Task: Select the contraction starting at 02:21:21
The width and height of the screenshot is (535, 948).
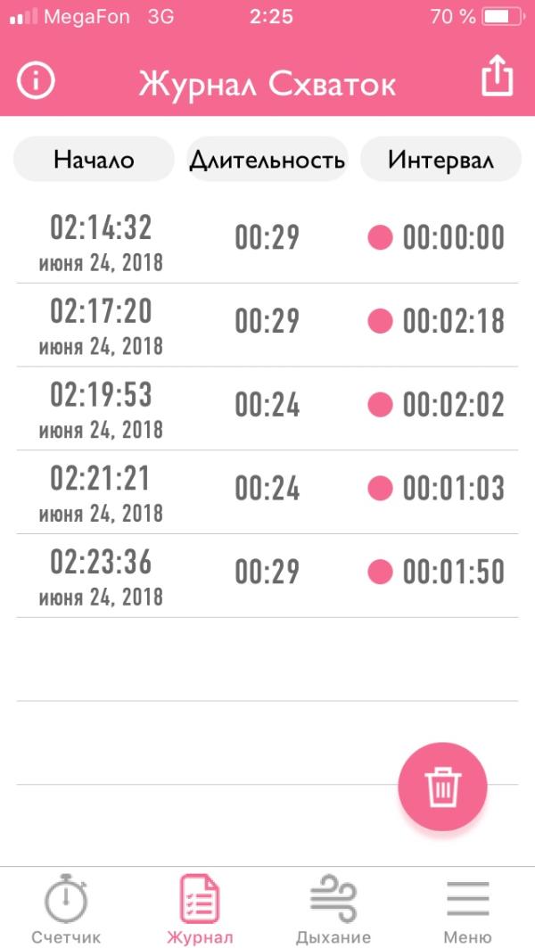Action: coord(101,491)
